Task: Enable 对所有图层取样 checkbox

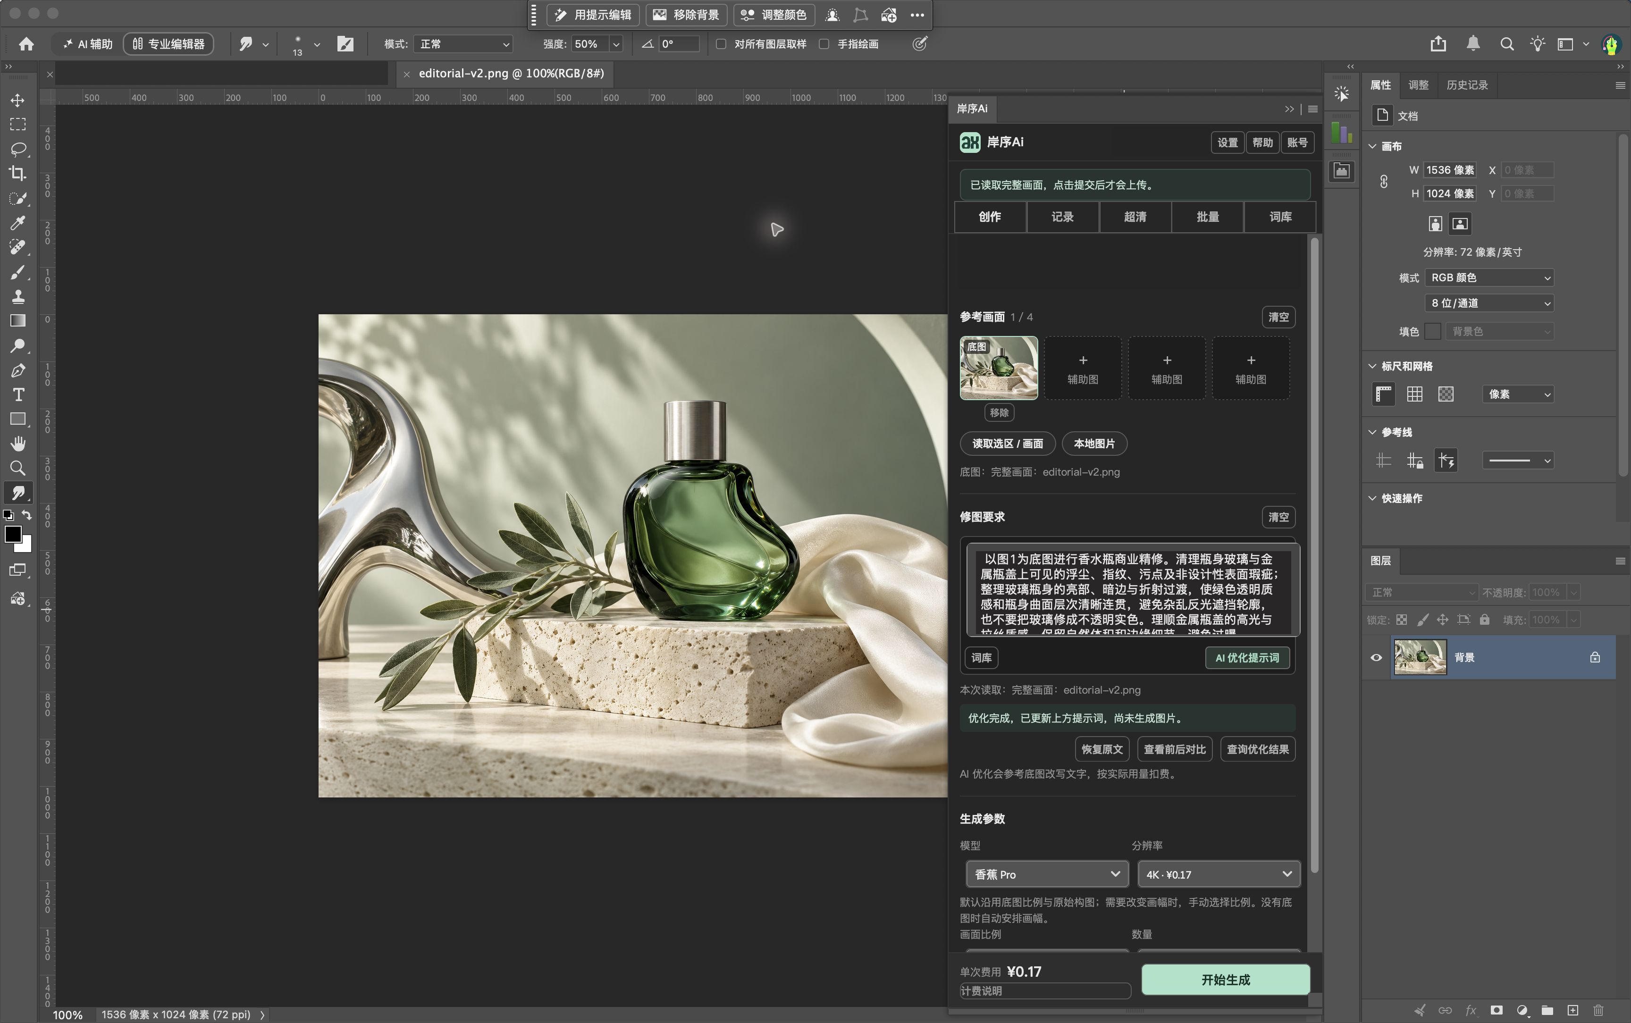Action: coord(721,44)
